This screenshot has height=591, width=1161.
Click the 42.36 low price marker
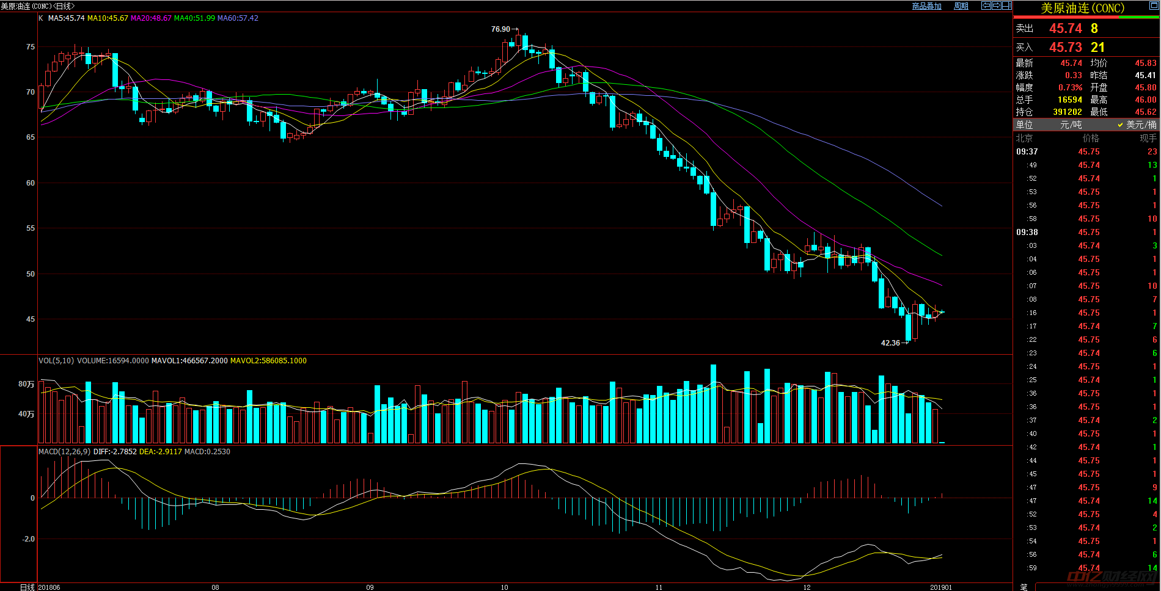tap(890, 343)
